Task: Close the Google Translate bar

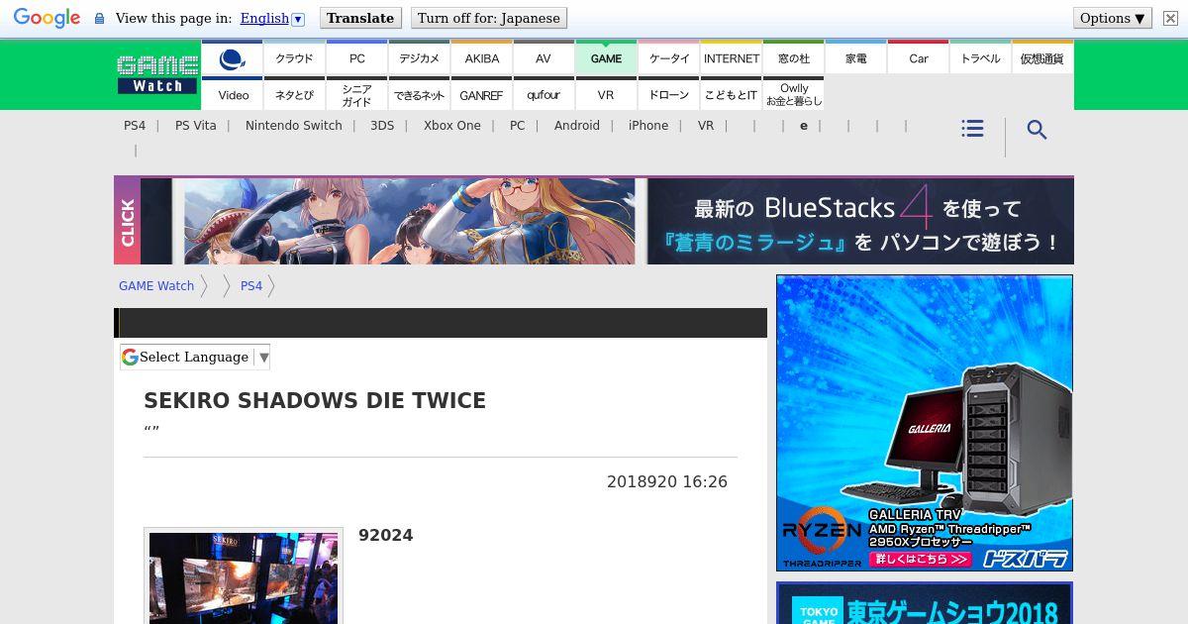Action: [1170, 18]
